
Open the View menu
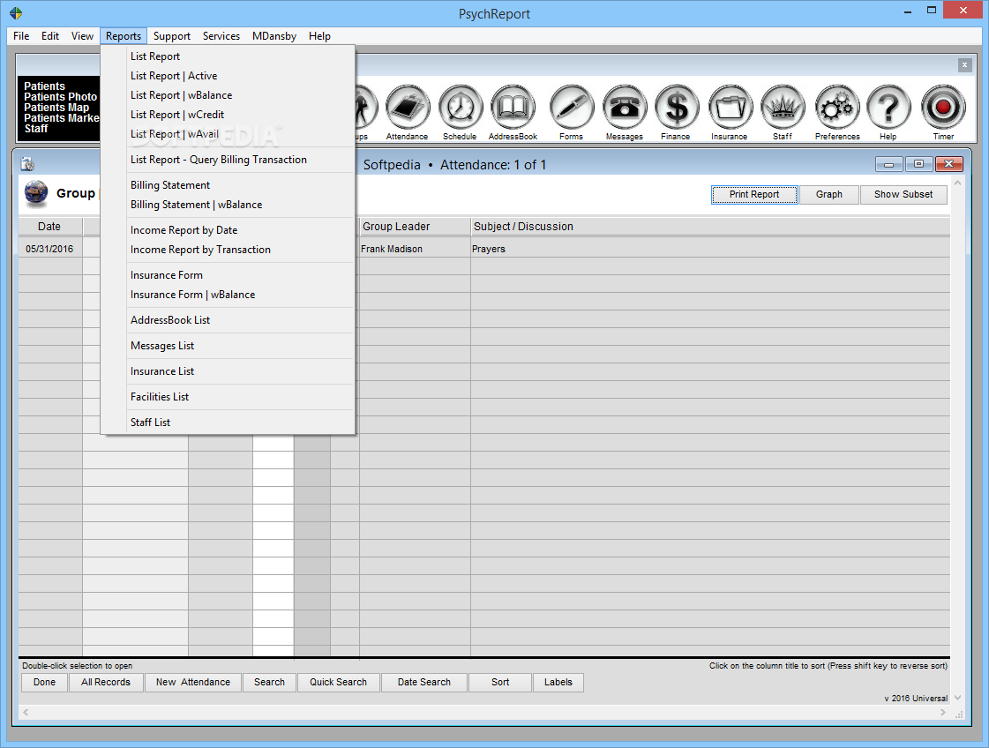pyautogui.click(x=82, y=36)
